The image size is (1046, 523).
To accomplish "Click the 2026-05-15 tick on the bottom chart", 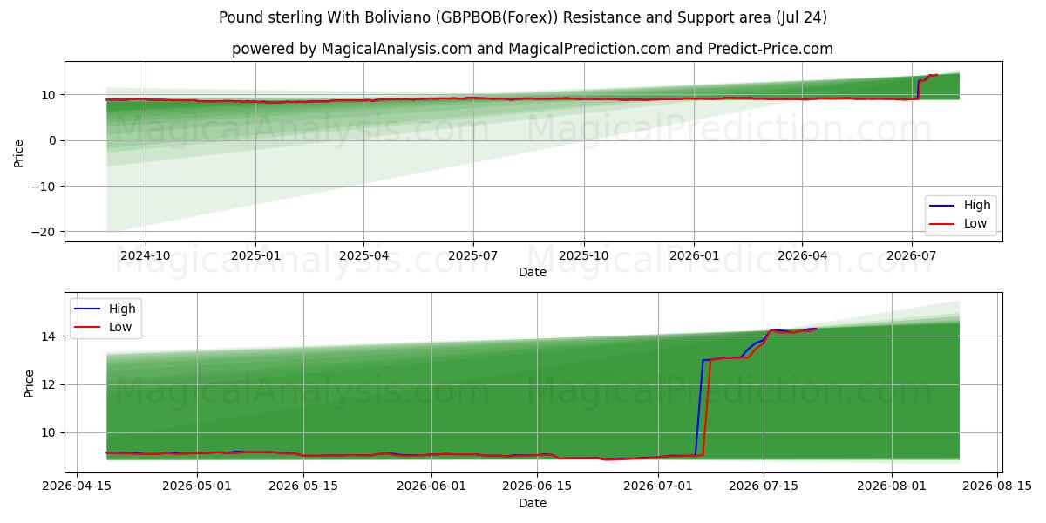I will click(x=303, y=487).
